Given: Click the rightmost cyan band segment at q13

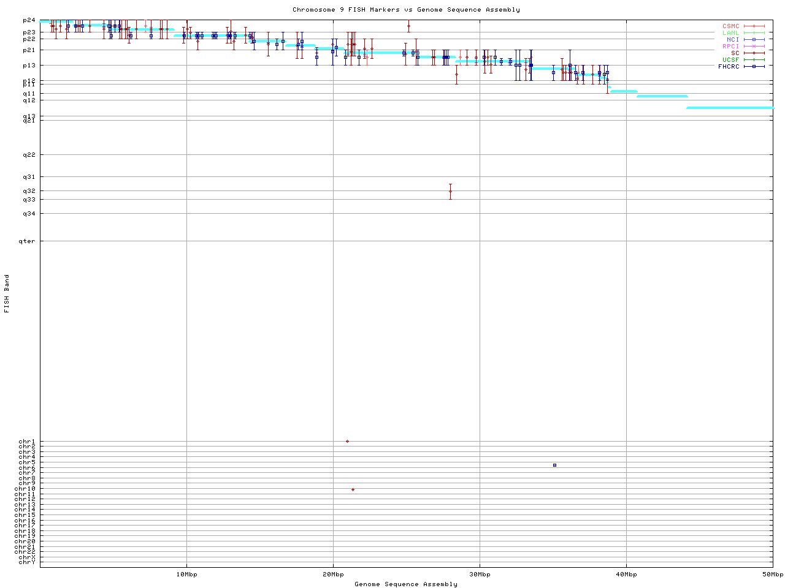Looking at the screenshot, I should (x=730, y=108).
